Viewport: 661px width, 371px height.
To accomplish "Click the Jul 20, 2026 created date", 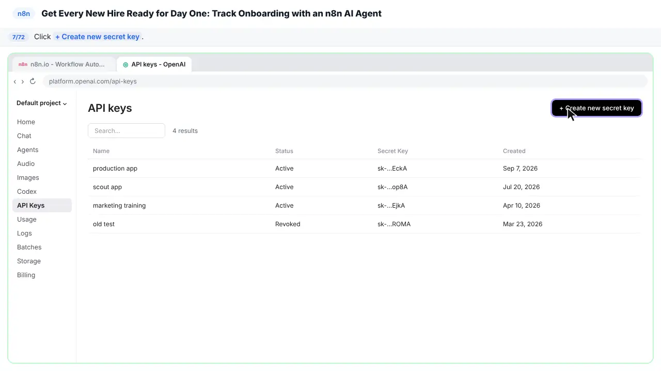I will point(522,187).
